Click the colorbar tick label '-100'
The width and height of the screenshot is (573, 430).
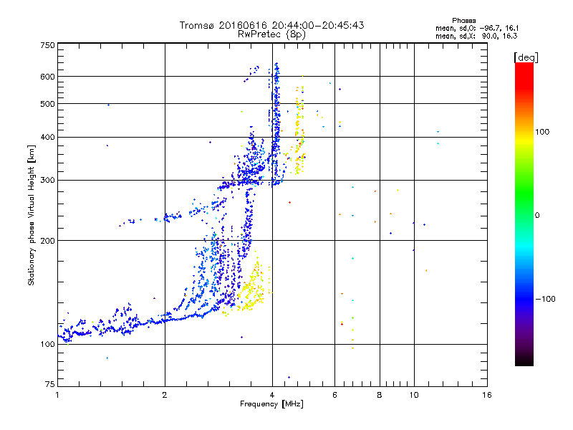coord(545,299)
